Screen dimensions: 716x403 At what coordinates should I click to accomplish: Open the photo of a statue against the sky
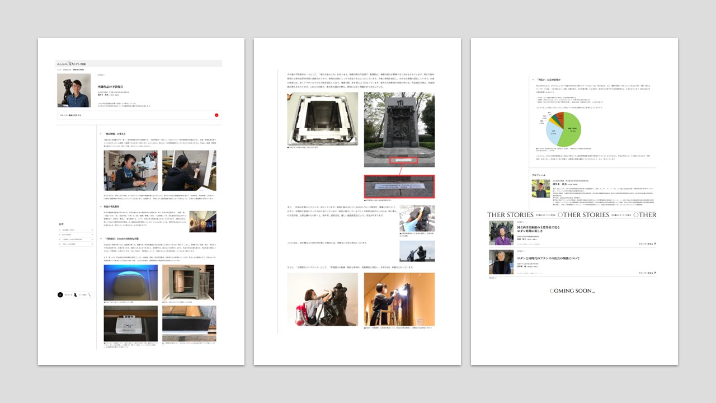417,251
